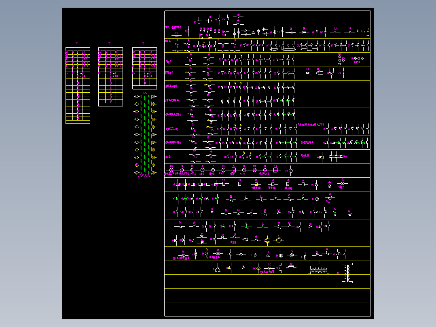The width and height of the screenshot is (436, 327).
Task: Select the first meter circle in meter row
Action: (x=171, y=170)
